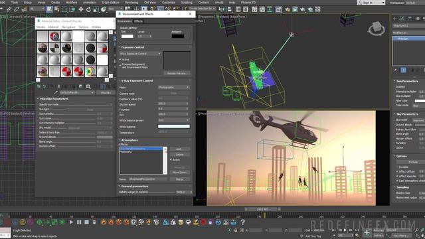Viewport: 425px width, 239px height.
Task: Toggle Specify sun node checkbox in Material Editor
Action: pos(111,104)
